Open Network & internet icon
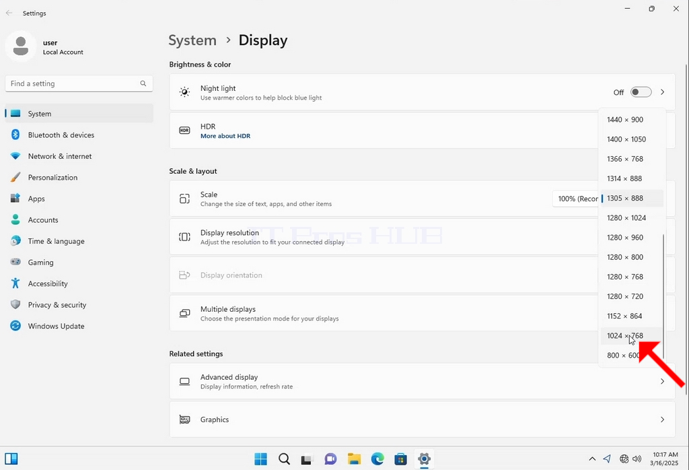This screenshot has width=689, height=470. tap(15, 156)
